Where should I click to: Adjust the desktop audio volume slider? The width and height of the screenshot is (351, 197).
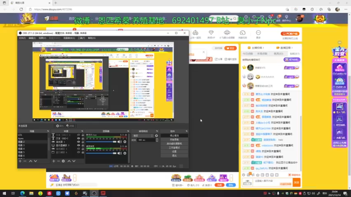[x=101, y=153]
